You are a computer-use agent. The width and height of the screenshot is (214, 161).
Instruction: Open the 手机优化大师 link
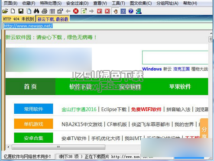[106, 138]
